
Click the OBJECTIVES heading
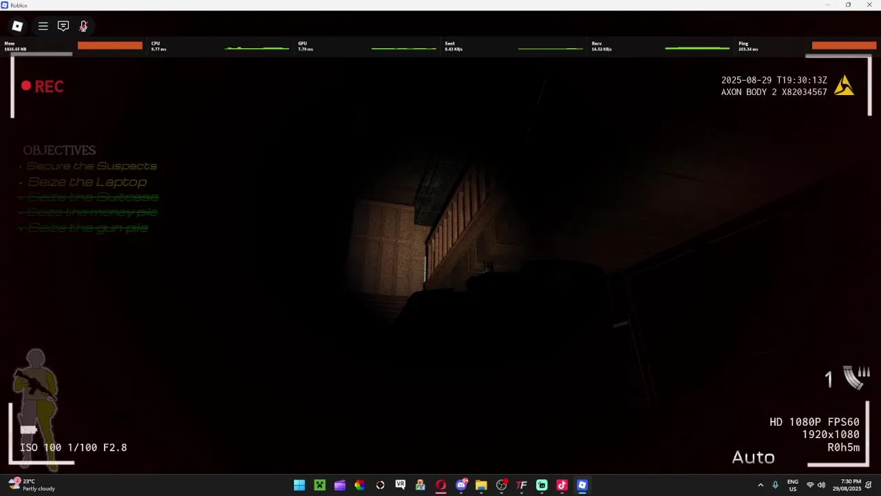[59, 150]
